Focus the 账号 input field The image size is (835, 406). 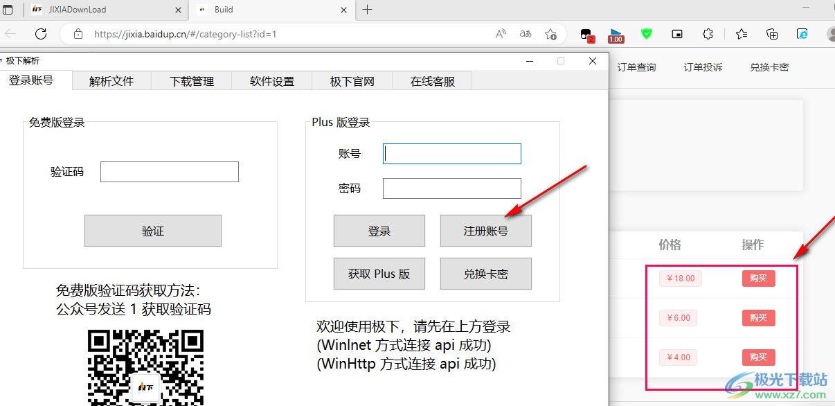[x=452, y=154]
